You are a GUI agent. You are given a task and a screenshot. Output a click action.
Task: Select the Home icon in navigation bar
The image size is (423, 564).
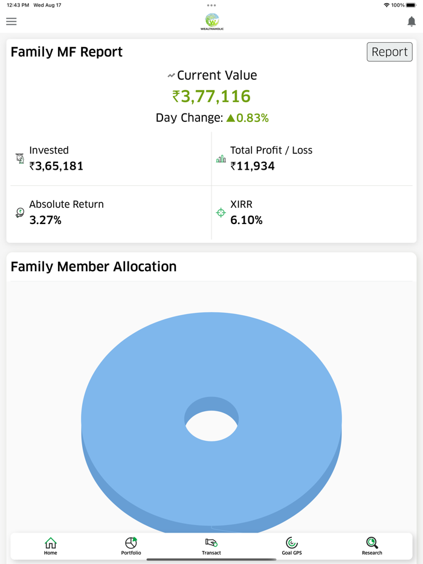pos(51,543)
